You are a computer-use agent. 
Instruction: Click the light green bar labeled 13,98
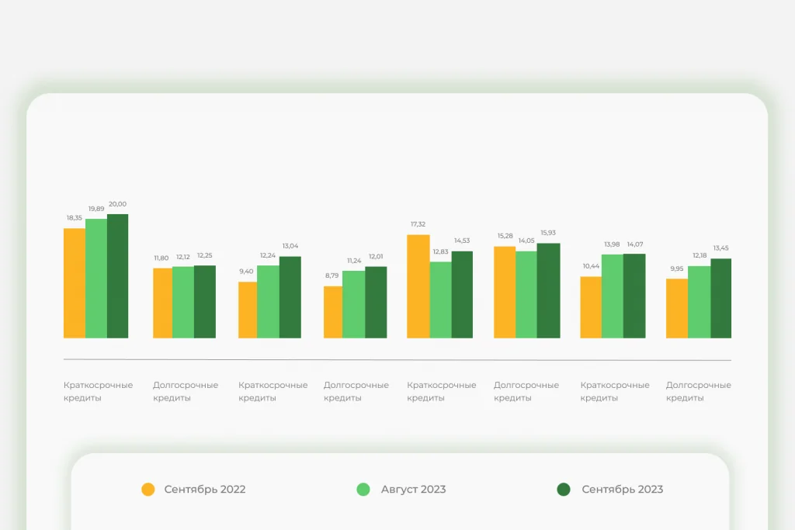coord(613,296)
